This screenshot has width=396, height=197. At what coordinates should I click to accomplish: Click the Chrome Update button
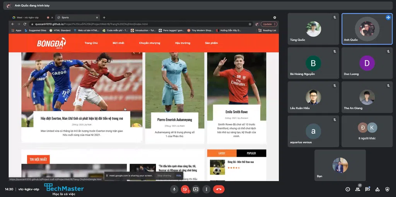click(x=269, y=24)
